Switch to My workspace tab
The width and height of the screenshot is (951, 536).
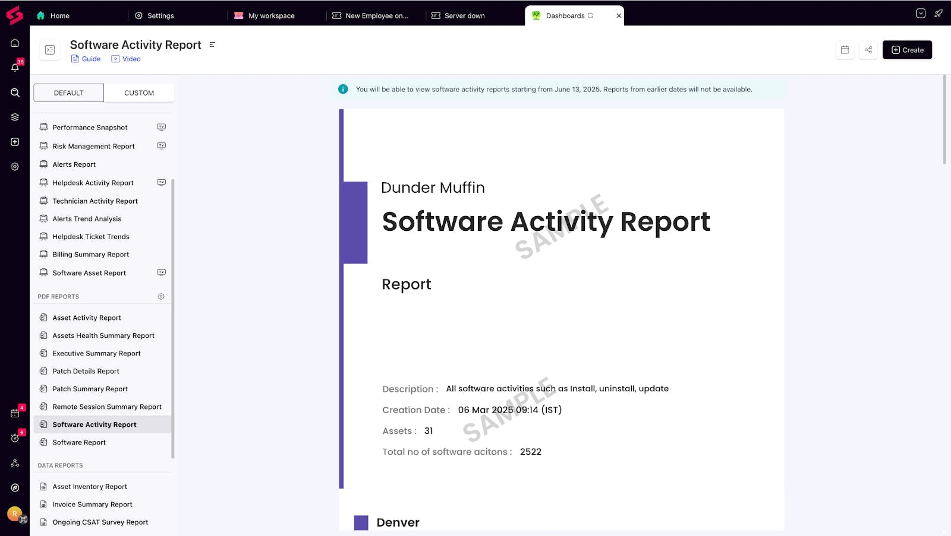[264, 15]
